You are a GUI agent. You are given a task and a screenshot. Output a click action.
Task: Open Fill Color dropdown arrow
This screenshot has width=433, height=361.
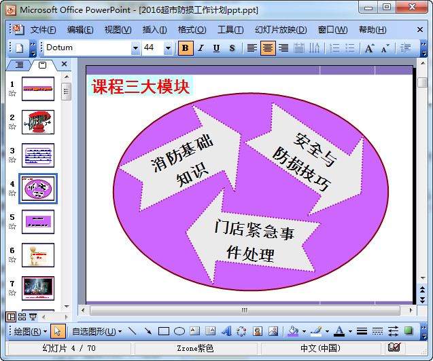(304, 331)
